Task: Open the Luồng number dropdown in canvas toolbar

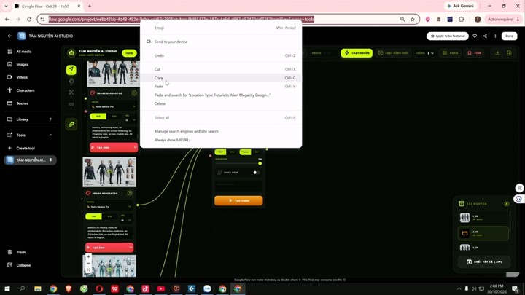Action: (x=430, y=53)
